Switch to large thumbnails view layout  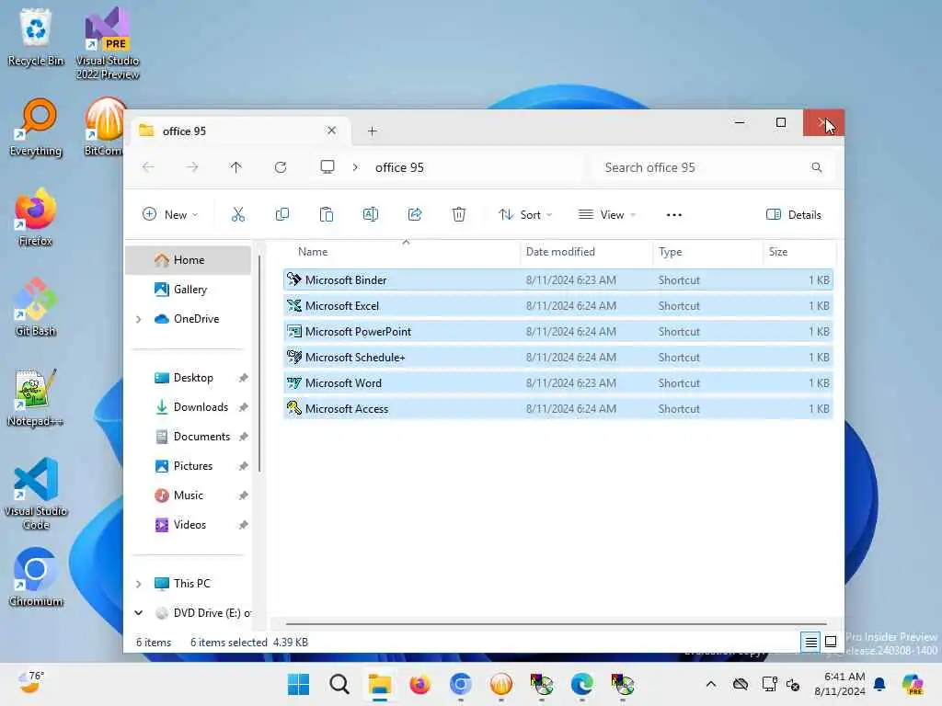[831, 642]
